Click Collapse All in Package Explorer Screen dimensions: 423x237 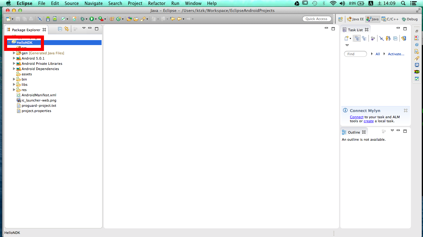pyautogui.click(x=60, y=29)
